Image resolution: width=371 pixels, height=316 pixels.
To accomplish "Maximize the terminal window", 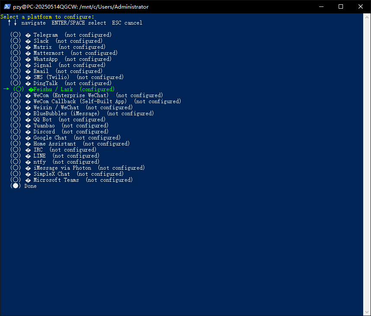I will click(341, 6).
